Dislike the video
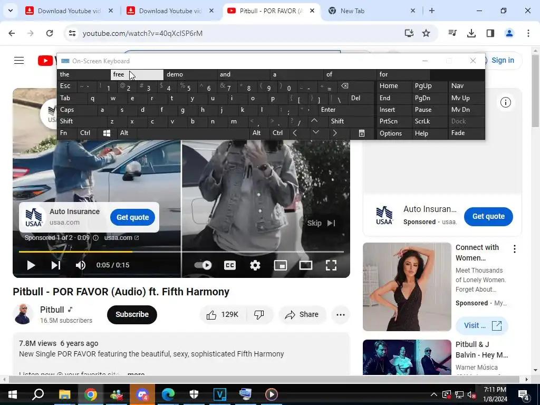 pyautogui.click(x=259, y=314)
